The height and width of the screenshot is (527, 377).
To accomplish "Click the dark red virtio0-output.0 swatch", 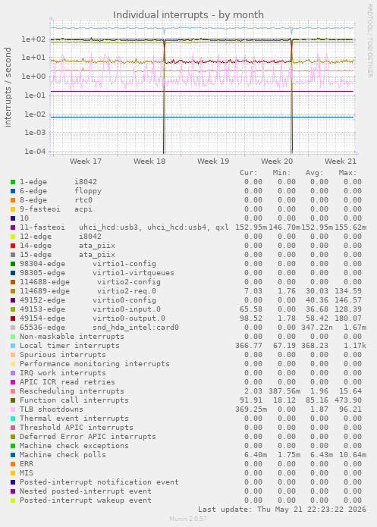I will pyautogui.click(x=13, y=318).
